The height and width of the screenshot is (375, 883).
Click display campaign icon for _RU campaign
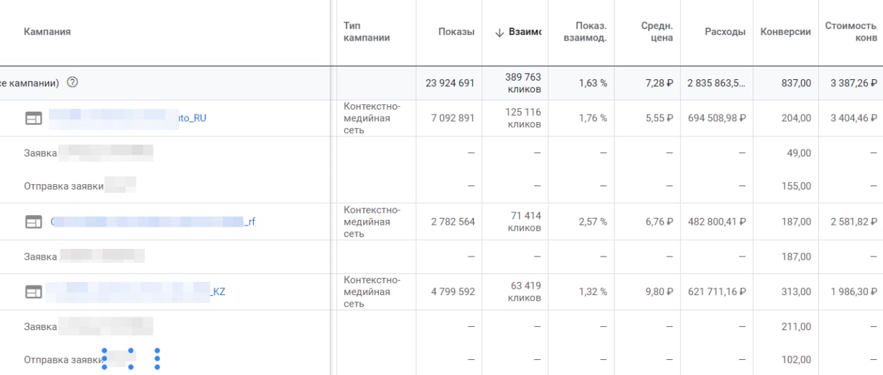tap(34, 119)
